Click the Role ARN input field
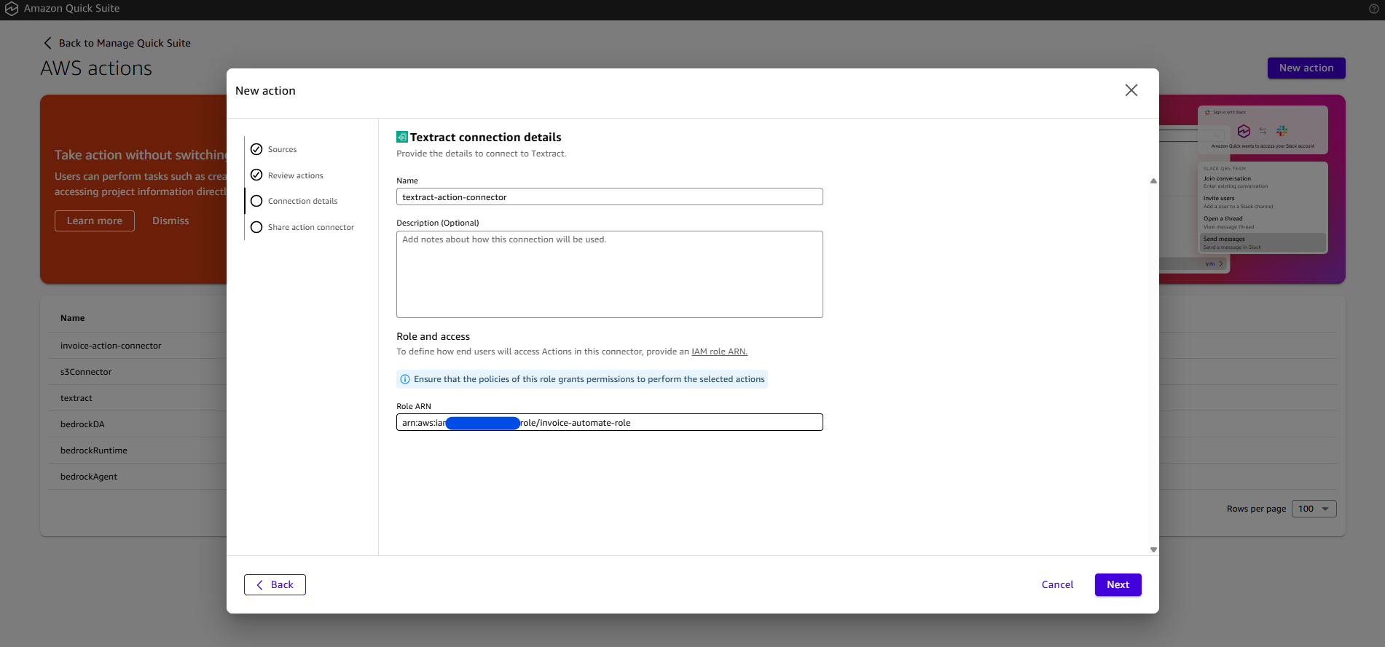This screenshot has width=1385, height=647. (609, 422)
